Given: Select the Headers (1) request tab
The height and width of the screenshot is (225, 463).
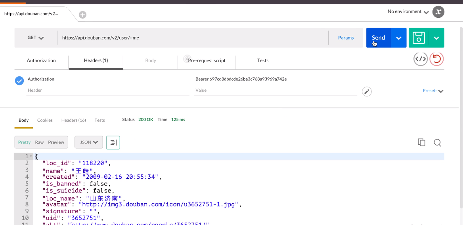Looking at the screenshot, I should click(x=96, y=61).
